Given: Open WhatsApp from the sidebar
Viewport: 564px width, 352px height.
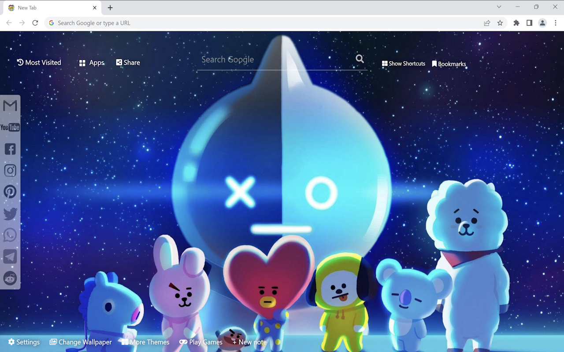Looking at the screenshot, I should coord(10,235).
